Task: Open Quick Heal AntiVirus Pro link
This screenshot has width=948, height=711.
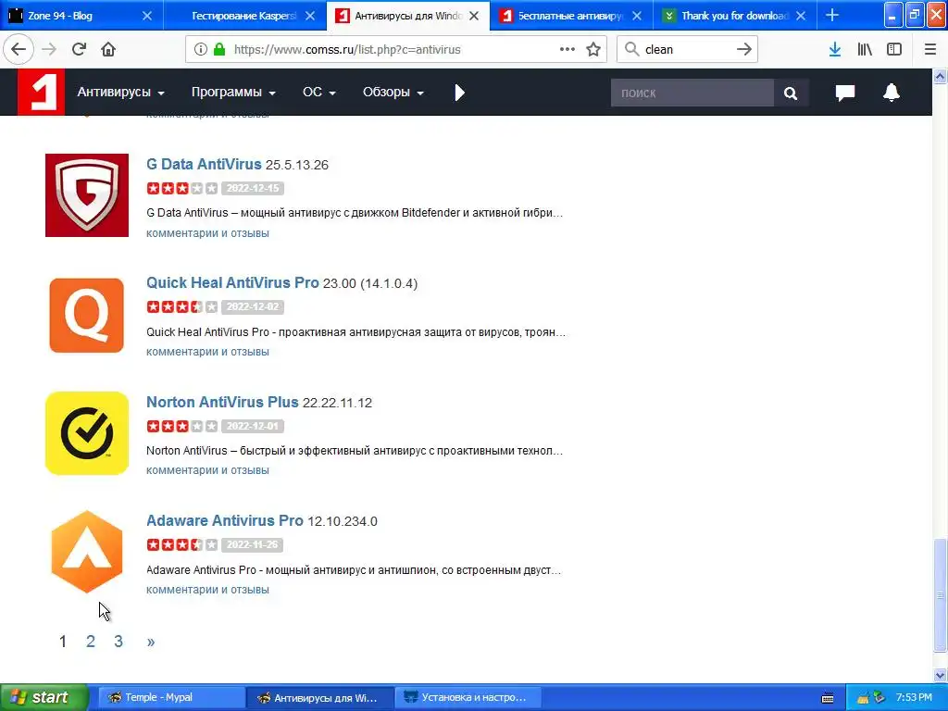Action: [232, 282]
